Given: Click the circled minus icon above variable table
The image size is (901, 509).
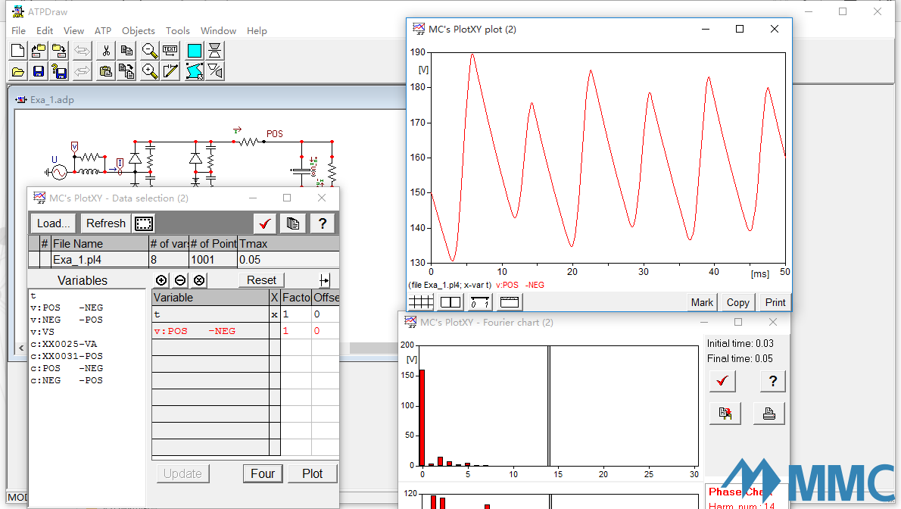Looking at the screenshot, I should (x=180, y=280).
